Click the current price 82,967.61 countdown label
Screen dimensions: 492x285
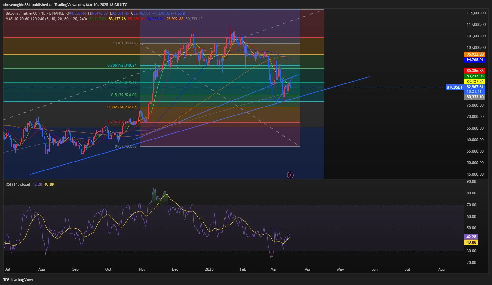click(x=475, y=89)
